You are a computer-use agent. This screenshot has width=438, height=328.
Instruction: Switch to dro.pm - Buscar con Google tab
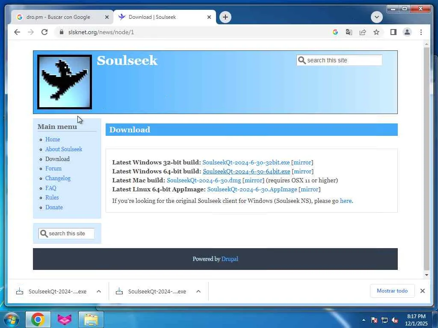pyautogui.click(x=58, y=17)
